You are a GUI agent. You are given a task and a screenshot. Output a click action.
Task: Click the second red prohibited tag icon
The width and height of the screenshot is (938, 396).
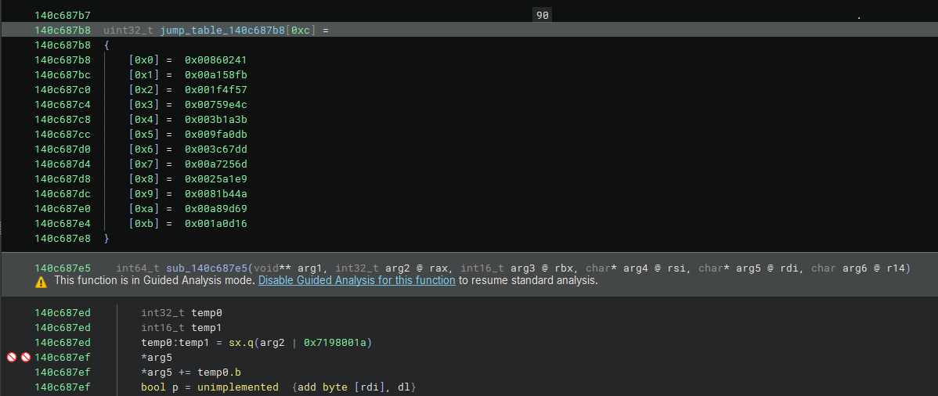point(25,358)
